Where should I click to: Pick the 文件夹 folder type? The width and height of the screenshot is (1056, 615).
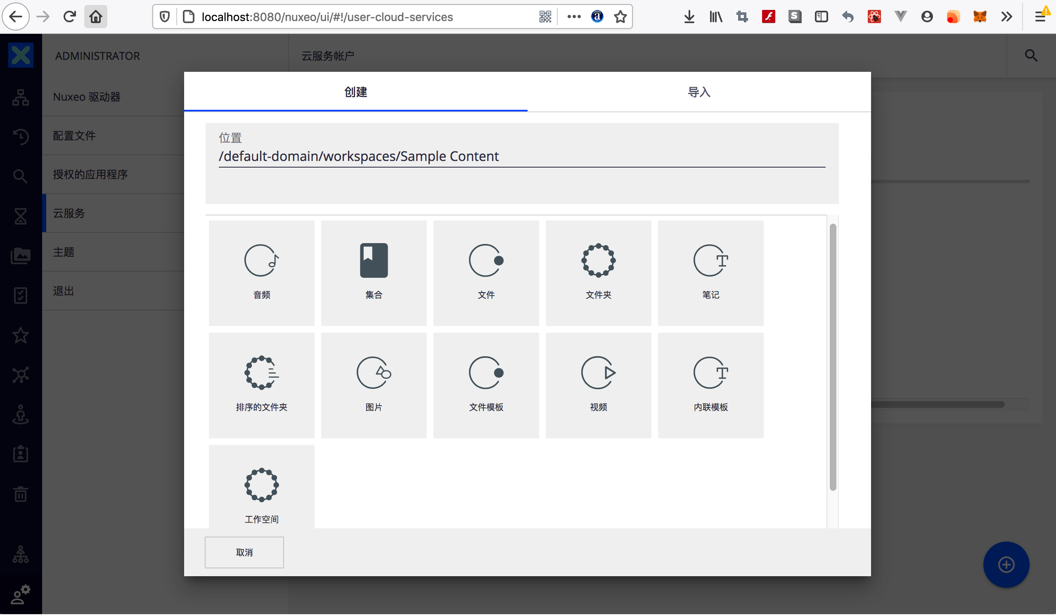coord(599,273)
